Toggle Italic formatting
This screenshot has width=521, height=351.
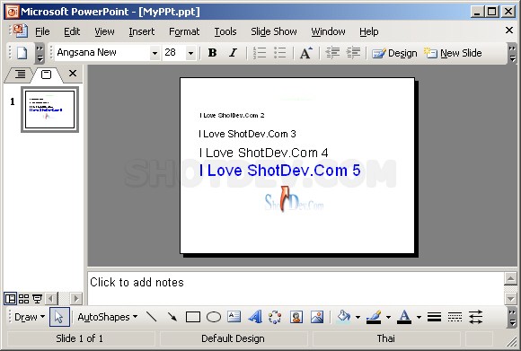pos(234,53)
